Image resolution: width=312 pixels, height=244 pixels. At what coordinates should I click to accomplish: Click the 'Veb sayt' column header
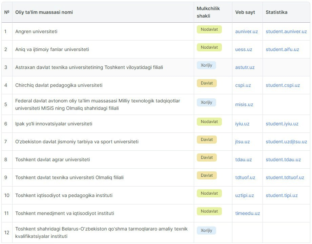point(247,12)
